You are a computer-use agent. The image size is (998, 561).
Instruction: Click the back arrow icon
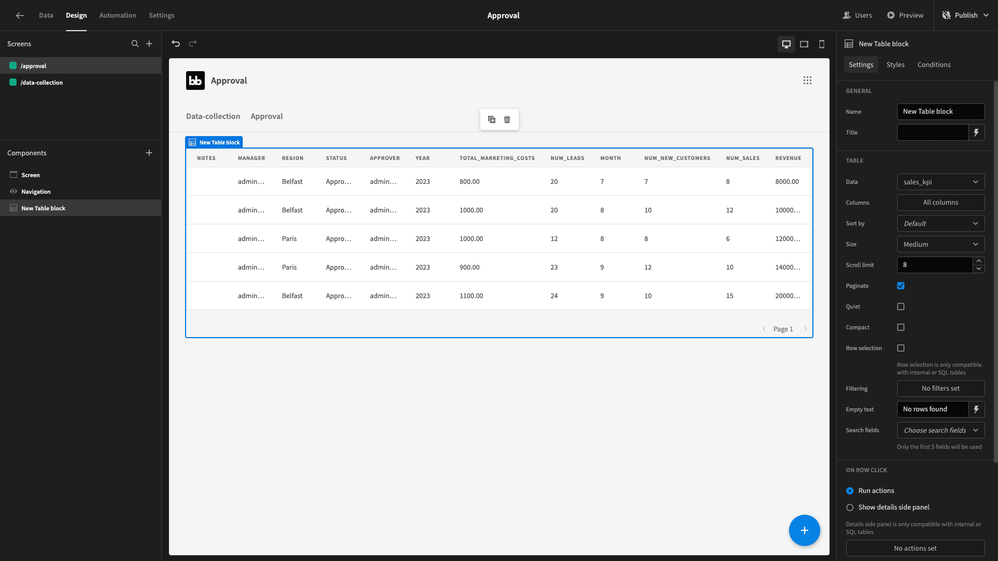point(20,16)
